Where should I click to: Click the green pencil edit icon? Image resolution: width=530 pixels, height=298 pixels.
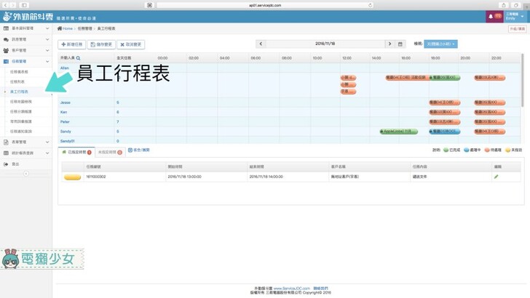[x=497, y=177]
